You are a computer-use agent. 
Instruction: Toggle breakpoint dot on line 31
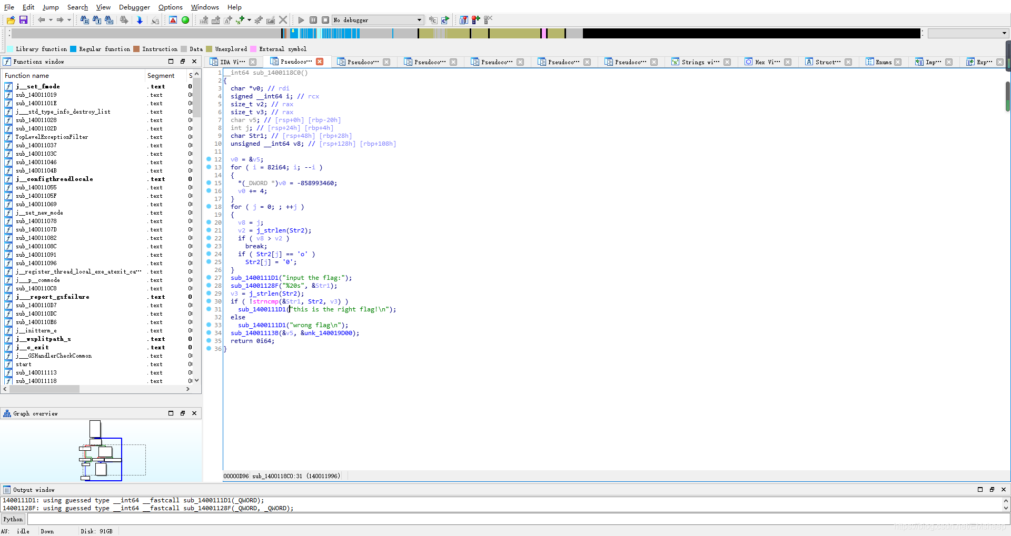[209, 309]
